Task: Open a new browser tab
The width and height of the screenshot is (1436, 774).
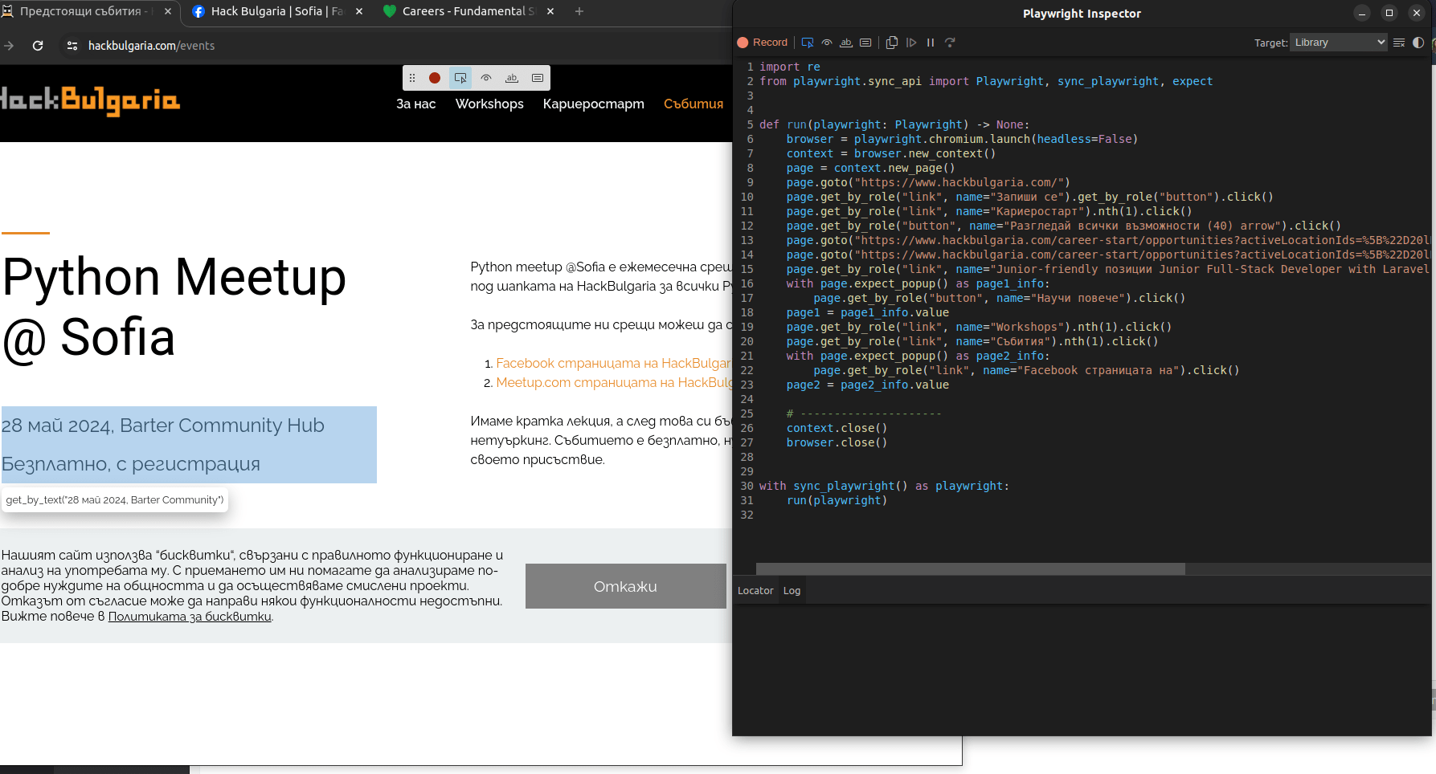Action: (x=579, y=11)
